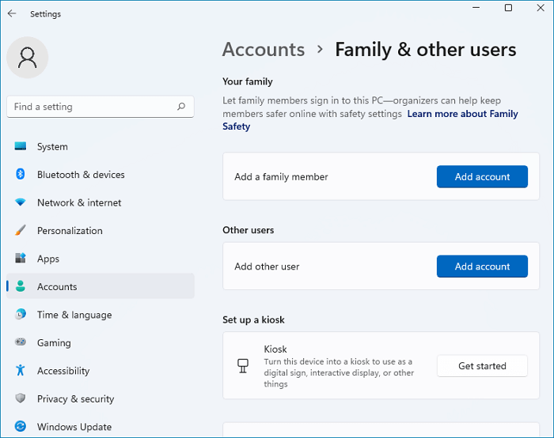Image resolution: width=554 pixels, height=438 pixels.
Task: Open Time & language settings
Action: tap(74, 315)
